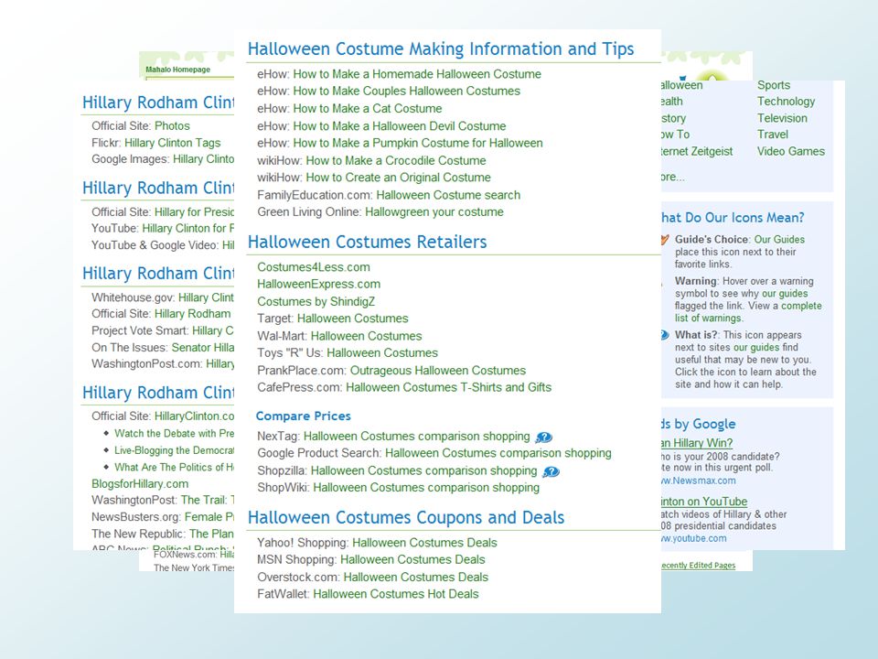The width and height of the screenshot is (878, 659).
Task: Open 'What Are The Politics' bullet link
Action: click(x=174, y=467)
